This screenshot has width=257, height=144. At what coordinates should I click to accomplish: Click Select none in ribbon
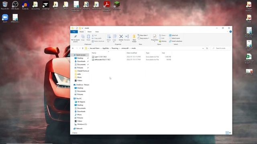pyautogui.click(x=174, y=38)
